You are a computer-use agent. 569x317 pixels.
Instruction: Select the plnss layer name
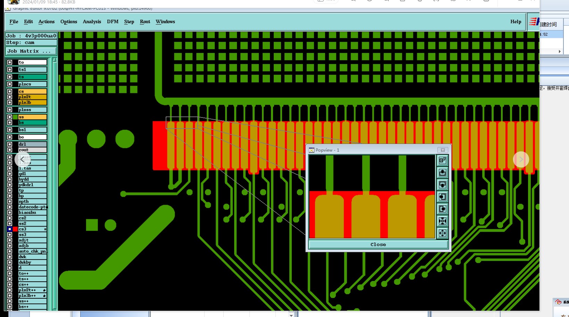click(32, 110)
